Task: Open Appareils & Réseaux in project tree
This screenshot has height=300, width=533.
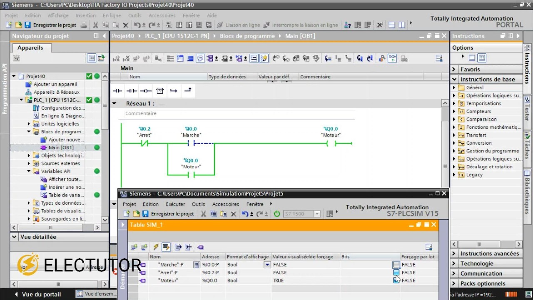Action: [x=56, y=92]
